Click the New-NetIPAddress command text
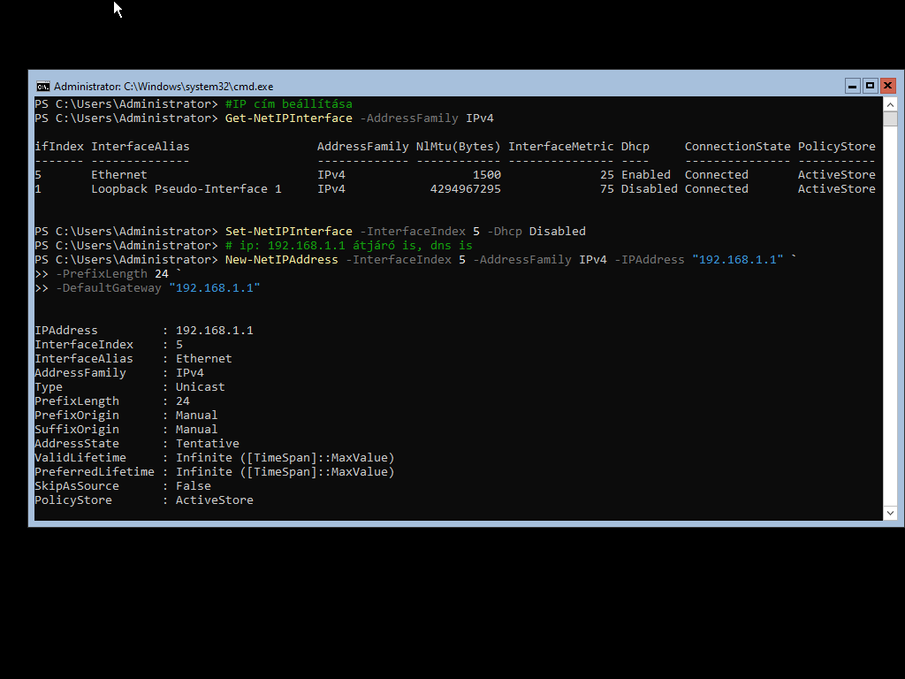The height and width of the screenshot is (679, 905). (x=281, y=260)
